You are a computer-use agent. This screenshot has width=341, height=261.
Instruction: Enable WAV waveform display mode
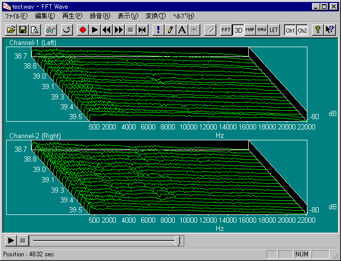(262, 30)
